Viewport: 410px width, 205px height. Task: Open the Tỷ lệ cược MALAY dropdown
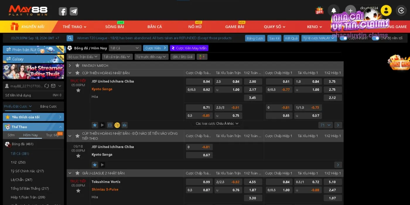(x=319, y=38)
